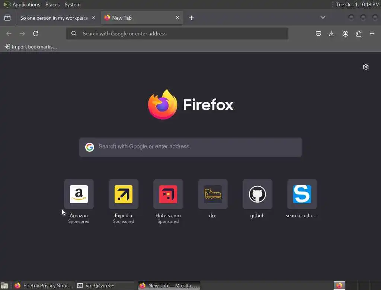The width and height of the screenshot is (381, 290).
Task: Click the Google G icon in search box
Action: click(x=90, y=147)
